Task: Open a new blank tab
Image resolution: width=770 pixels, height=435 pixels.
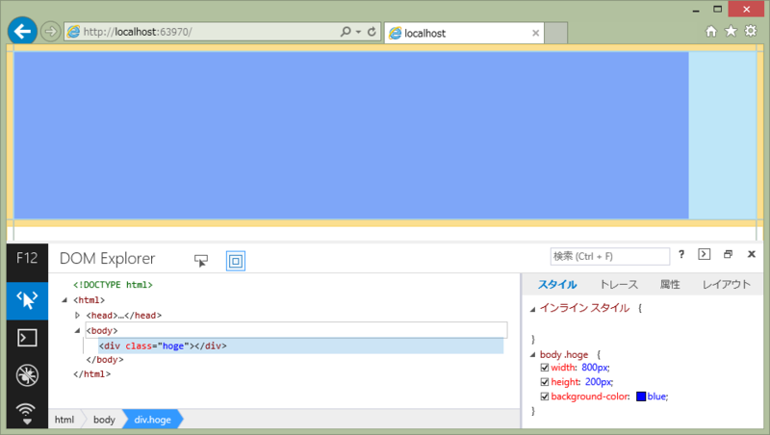Action: click(x=556, y=33)
